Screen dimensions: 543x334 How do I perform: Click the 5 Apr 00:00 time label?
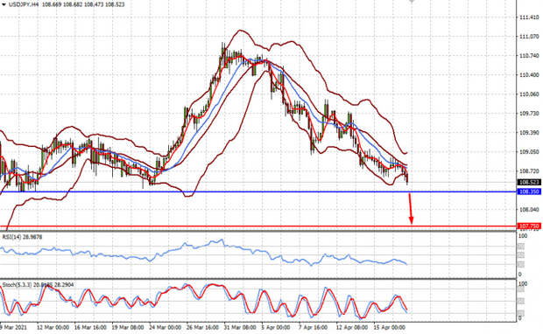coord(276,327)
